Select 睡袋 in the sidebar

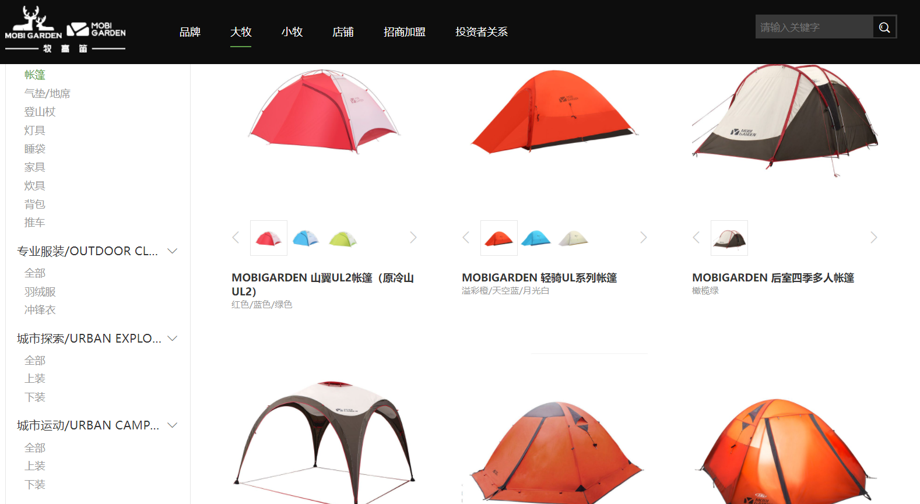point(34,149)
